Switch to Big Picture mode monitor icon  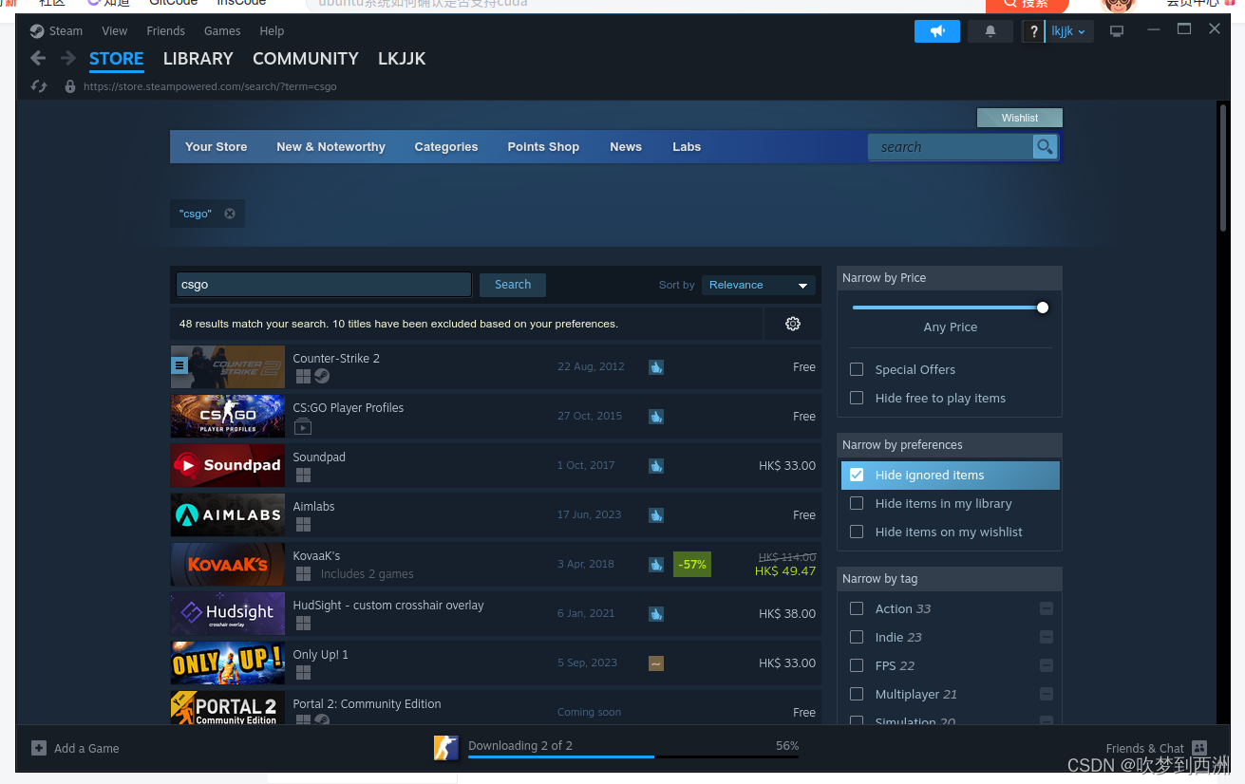click(x=1117, y=31)
